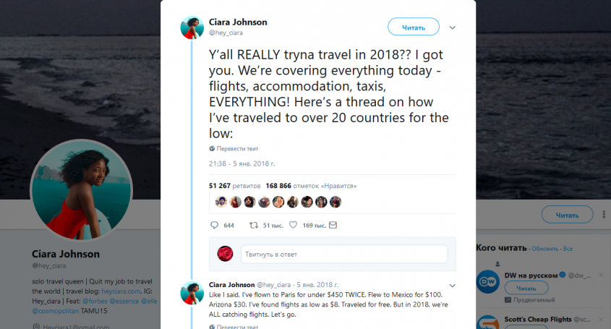Screen dimensions: 611x329
Task: Click the envelope direct message icon
Action: 333,225
